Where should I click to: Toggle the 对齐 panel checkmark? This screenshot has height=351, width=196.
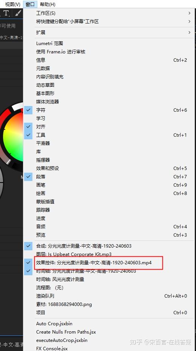(28, 127)
